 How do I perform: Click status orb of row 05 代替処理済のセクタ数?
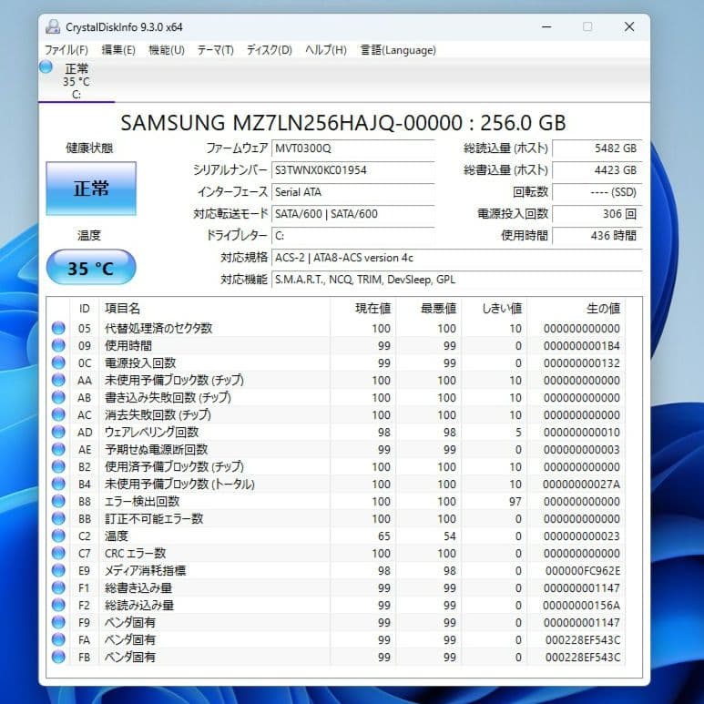click(58, 328)
